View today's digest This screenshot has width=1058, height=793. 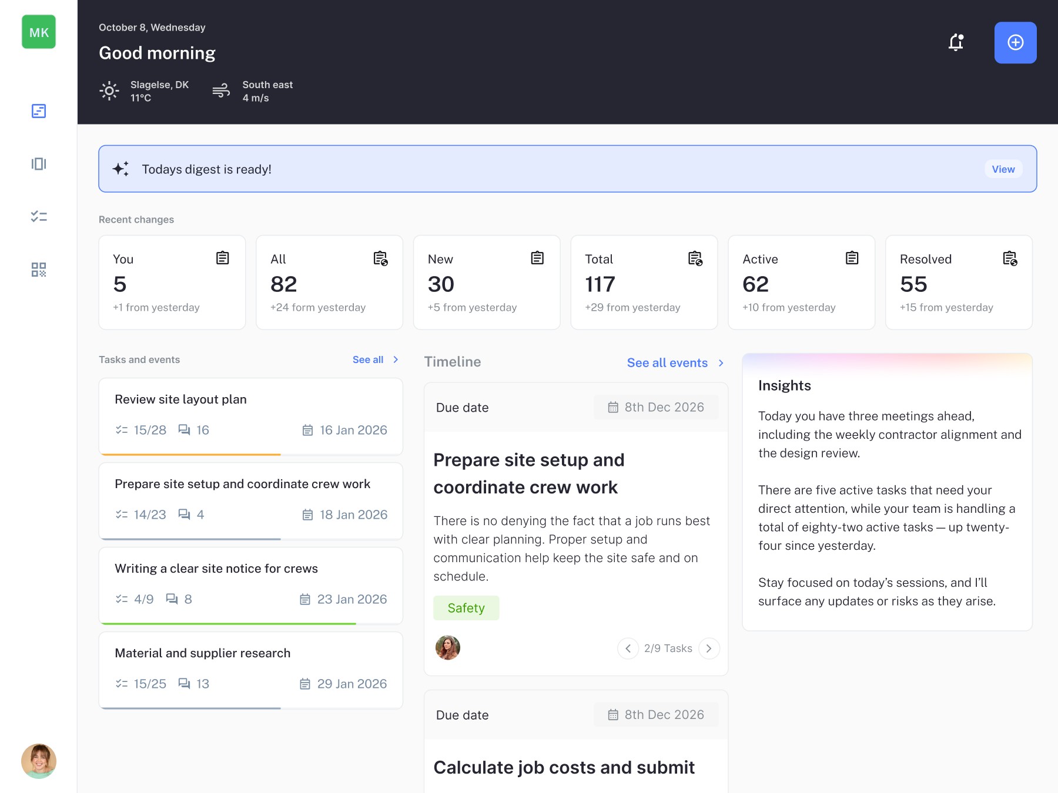pos(1003,169)
